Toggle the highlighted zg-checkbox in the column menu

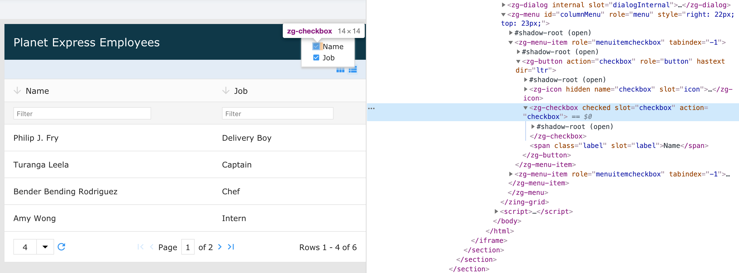pyautogui.click(x=316, y=46)
